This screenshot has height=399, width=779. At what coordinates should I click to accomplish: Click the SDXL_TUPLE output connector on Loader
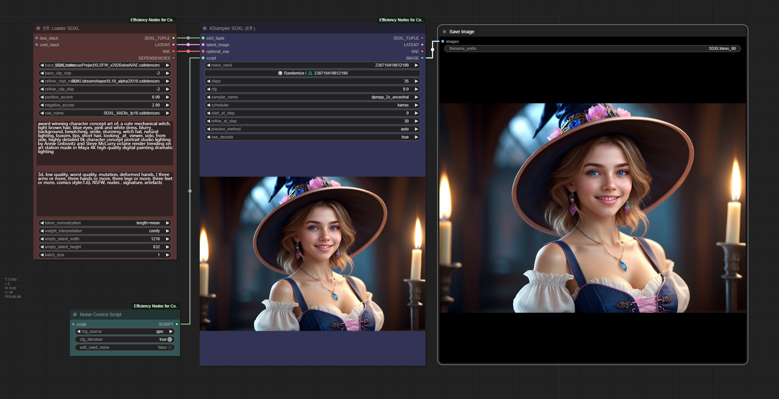pos(173,38)
